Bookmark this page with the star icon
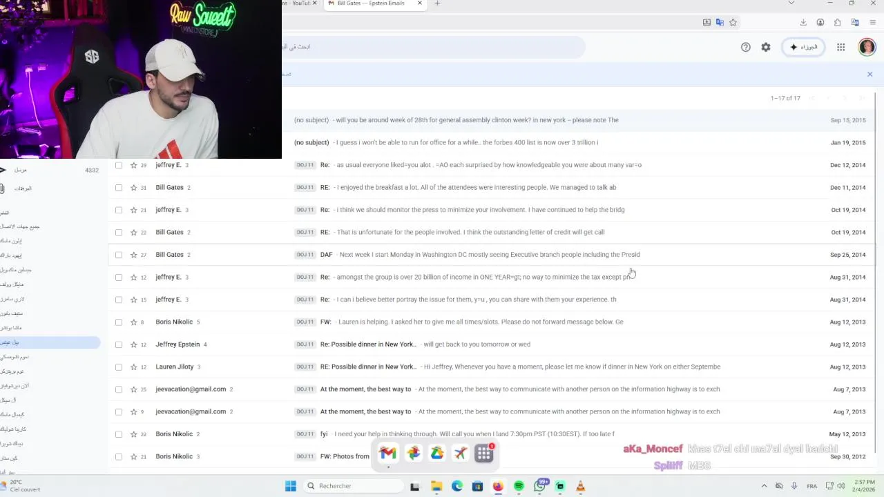 [733, 22]
